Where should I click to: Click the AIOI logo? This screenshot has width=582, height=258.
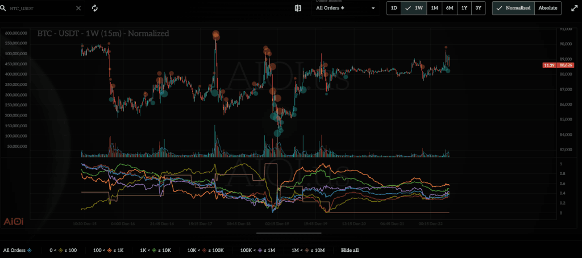point(13,221)
